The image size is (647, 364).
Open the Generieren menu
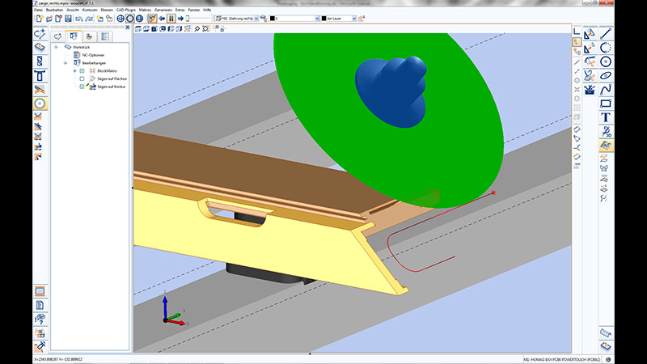click(163, 10)
